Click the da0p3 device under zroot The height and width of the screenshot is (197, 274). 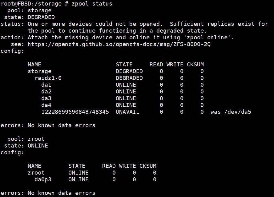tap(43, 179)
